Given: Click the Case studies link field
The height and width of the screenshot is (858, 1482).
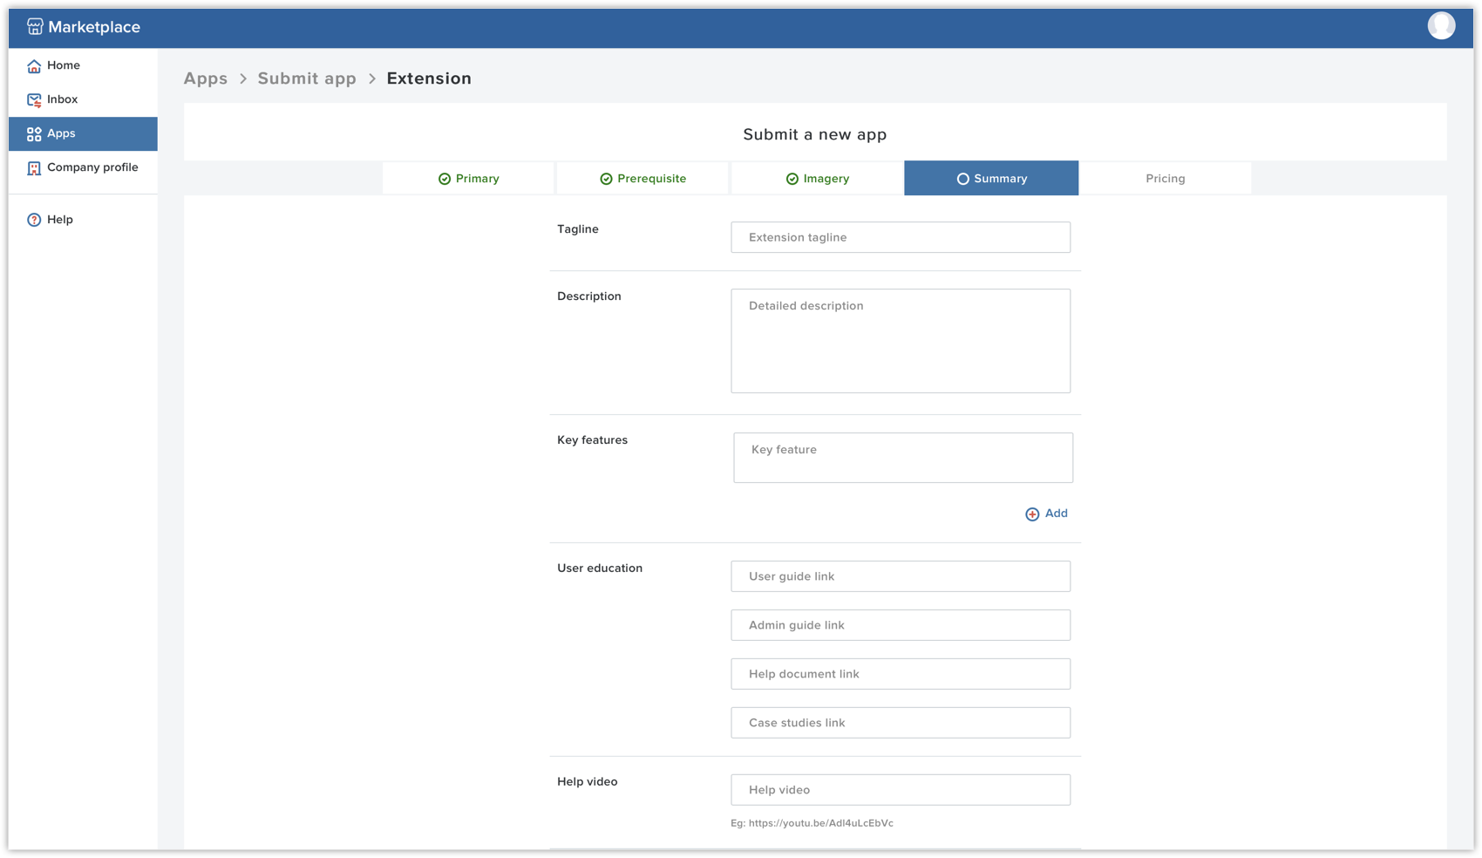Looking at the screenshot, I should pyautogui.click(x=901, y=723).
